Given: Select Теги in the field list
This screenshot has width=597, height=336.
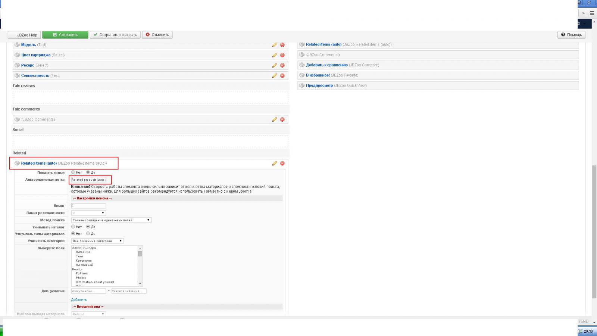Looking at the screenshot, I should pyautogui.click(x=79, y=256).
